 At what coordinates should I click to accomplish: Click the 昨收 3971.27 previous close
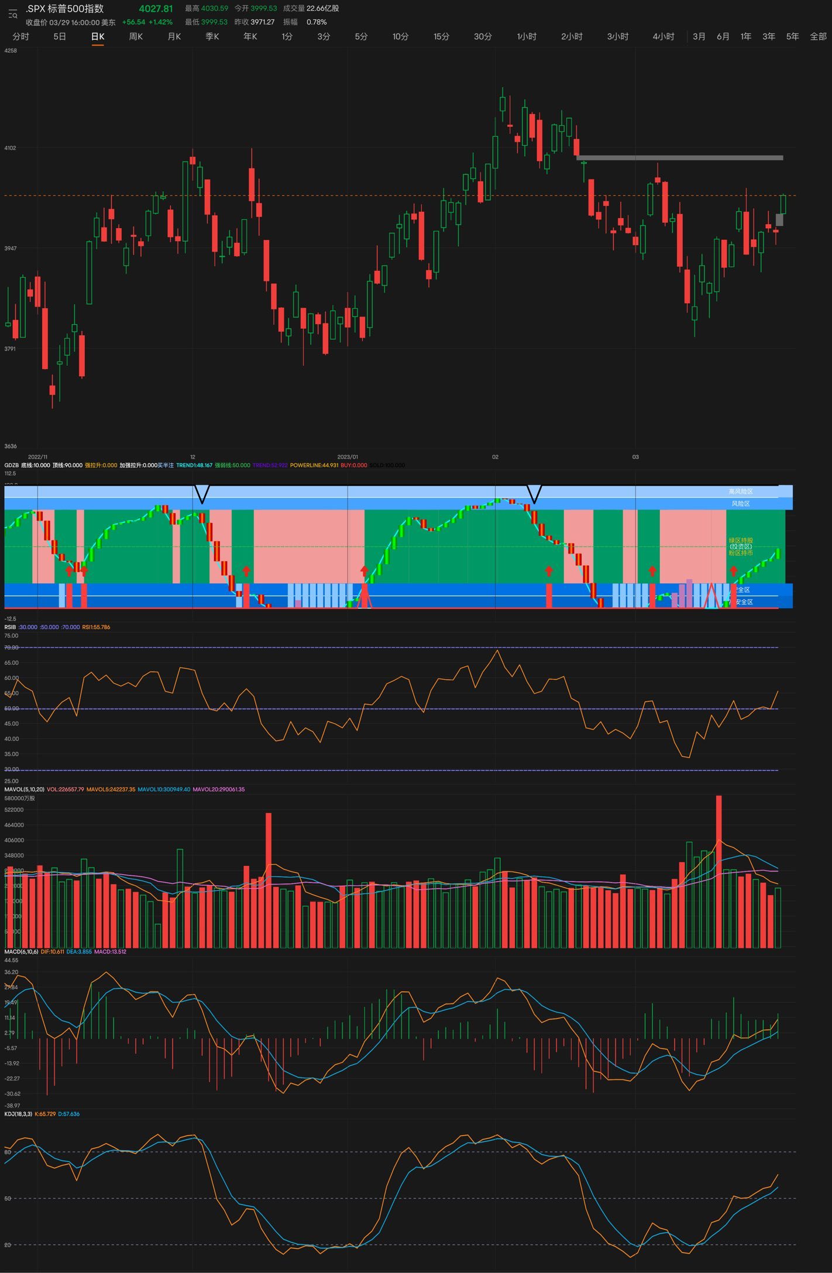click(x=255, y=22)
